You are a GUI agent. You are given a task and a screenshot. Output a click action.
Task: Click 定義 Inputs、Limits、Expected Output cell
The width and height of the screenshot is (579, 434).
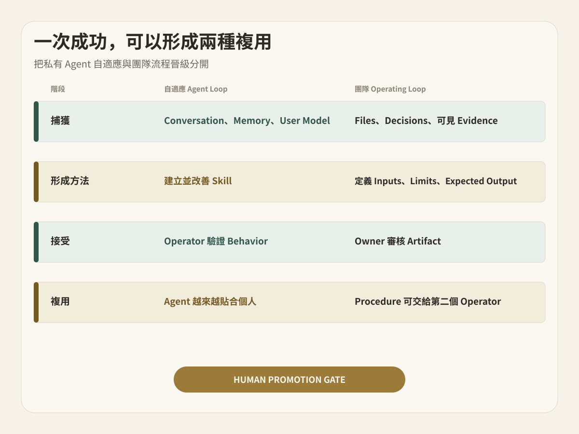pos(436,181)
